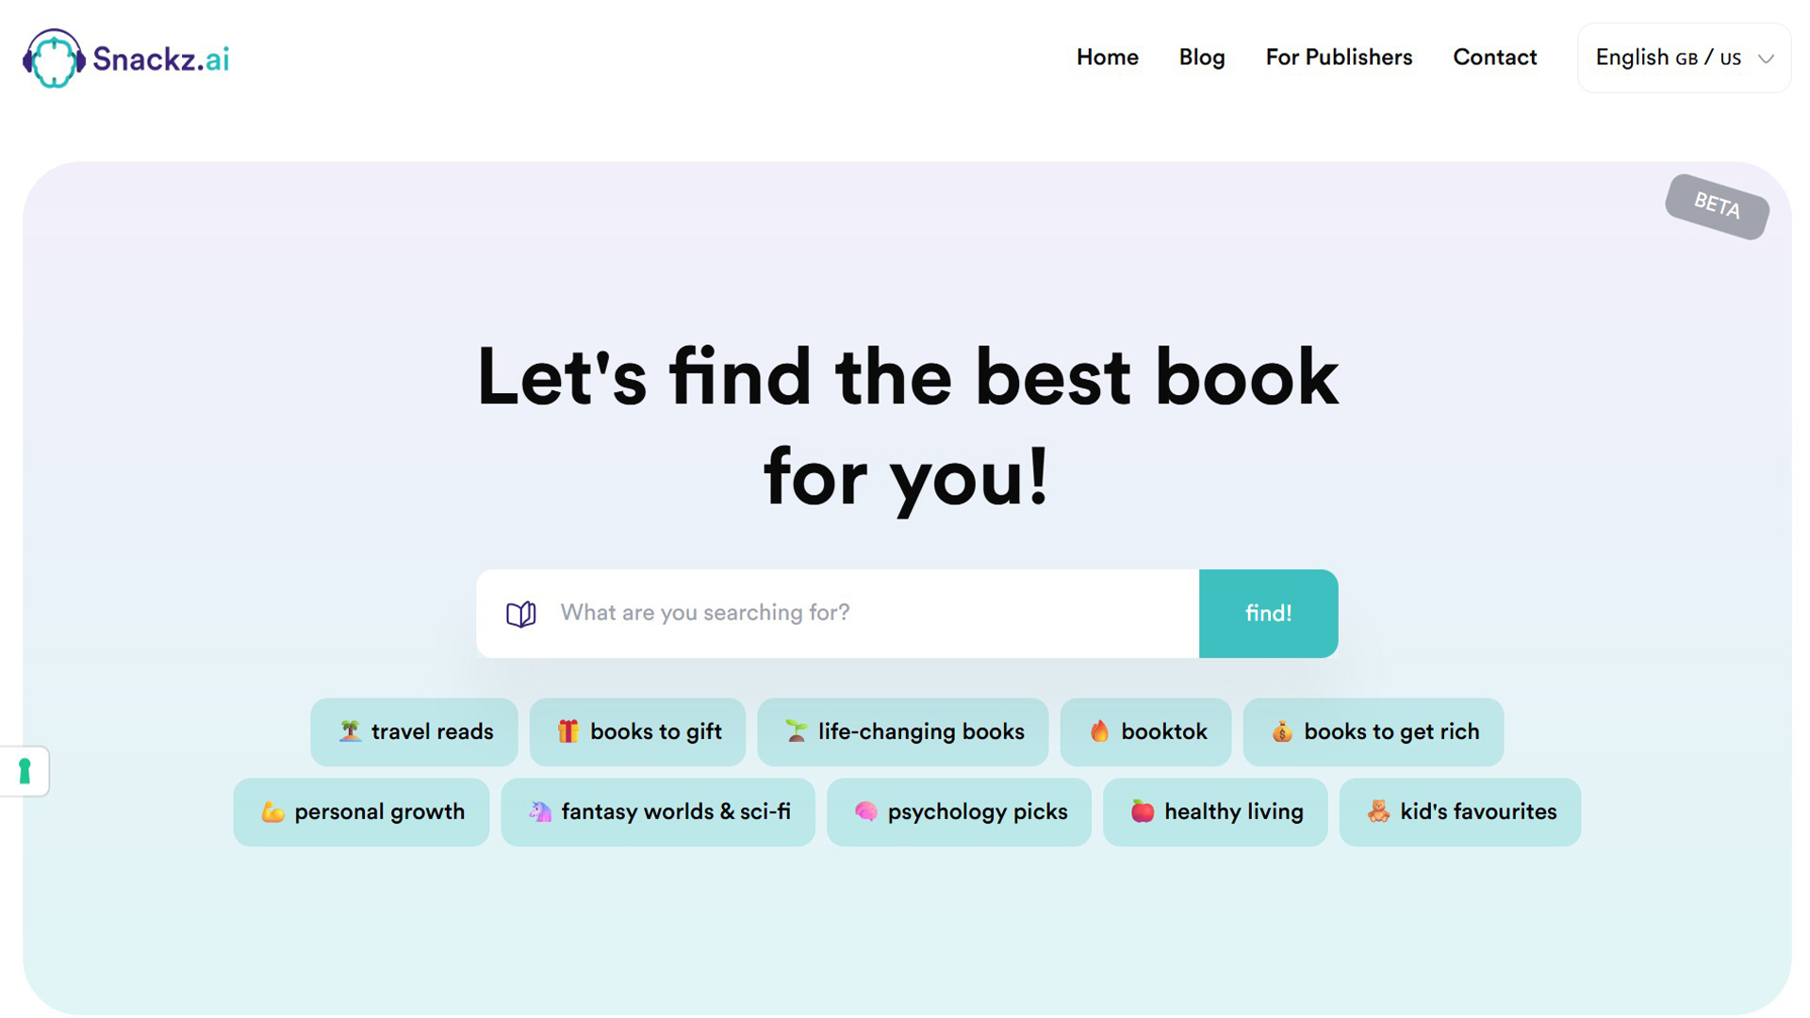The width and height of the screenshot is (1810, 1018).
Task: Select the healthy living chip
Action: [1215, 813]
